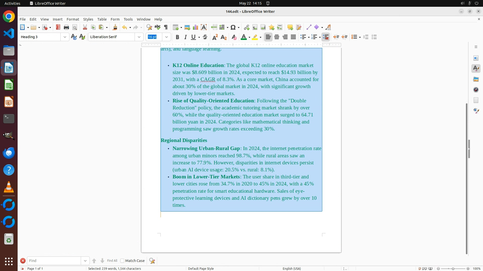Expand the paragraph style dropdown

pos(65,37)
